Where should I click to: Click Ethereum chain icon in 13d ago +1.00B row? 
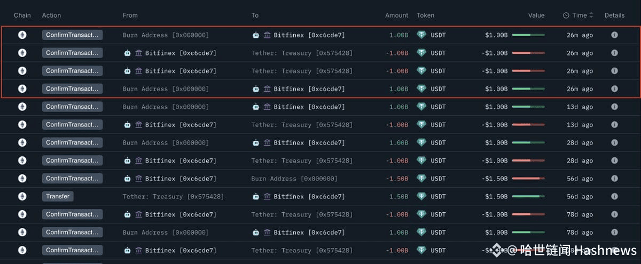pyautogui.click(x=22, y=107)
